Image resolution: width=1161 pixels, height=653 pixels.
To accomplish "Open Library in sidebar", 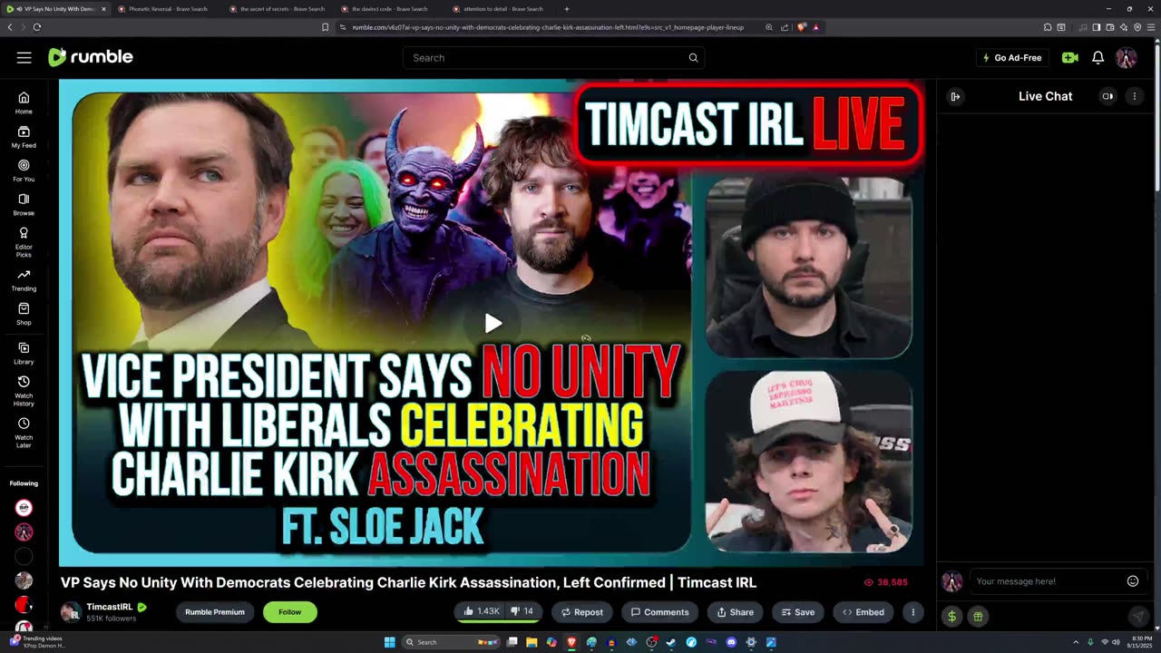I will tap(24, 354).
